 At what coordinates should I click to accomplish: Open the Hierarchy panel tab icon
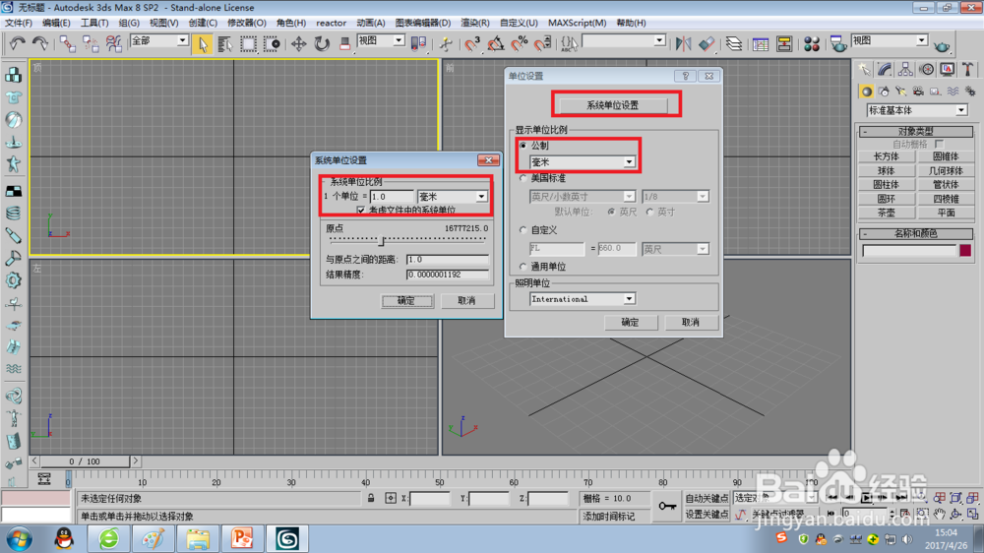click(x=905, y=69)
